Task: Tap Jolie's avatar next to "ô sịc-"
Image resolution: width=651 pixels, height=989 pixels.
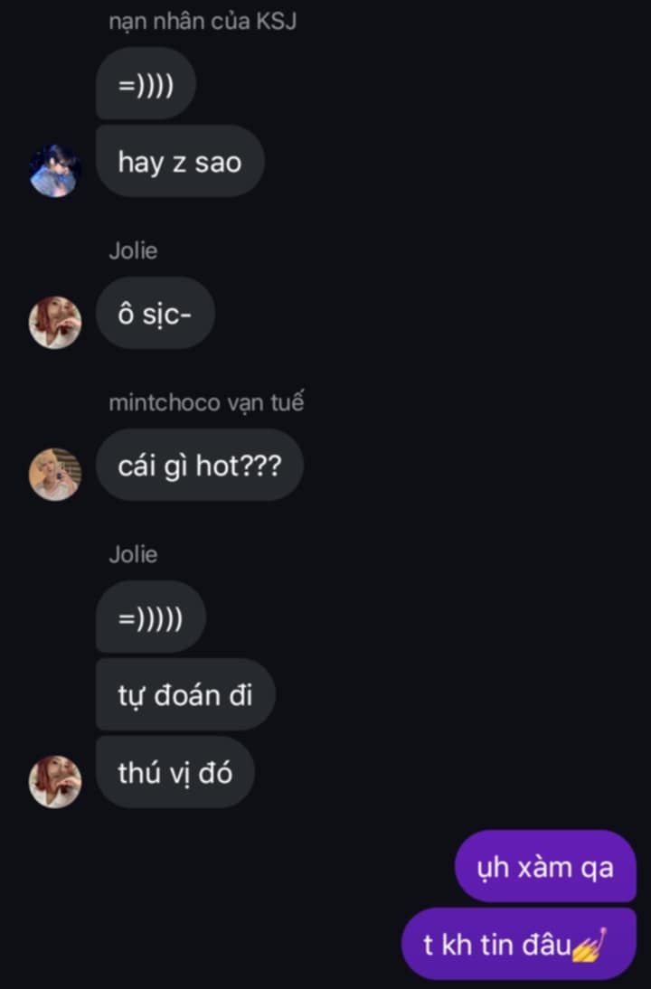Action: point(55,323)
